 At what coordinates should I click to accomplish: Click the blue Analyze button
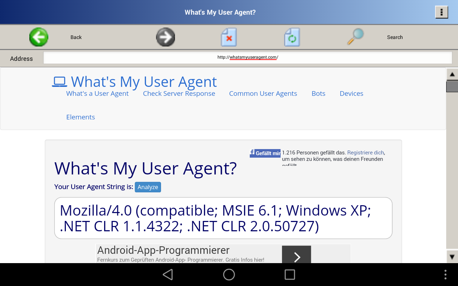pyautogui.click(x=148, y=187)
